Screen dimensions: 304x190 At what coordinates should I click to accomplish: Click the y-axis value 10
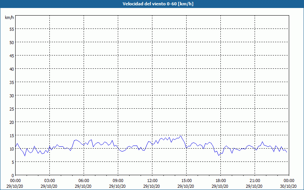point(12,149)
